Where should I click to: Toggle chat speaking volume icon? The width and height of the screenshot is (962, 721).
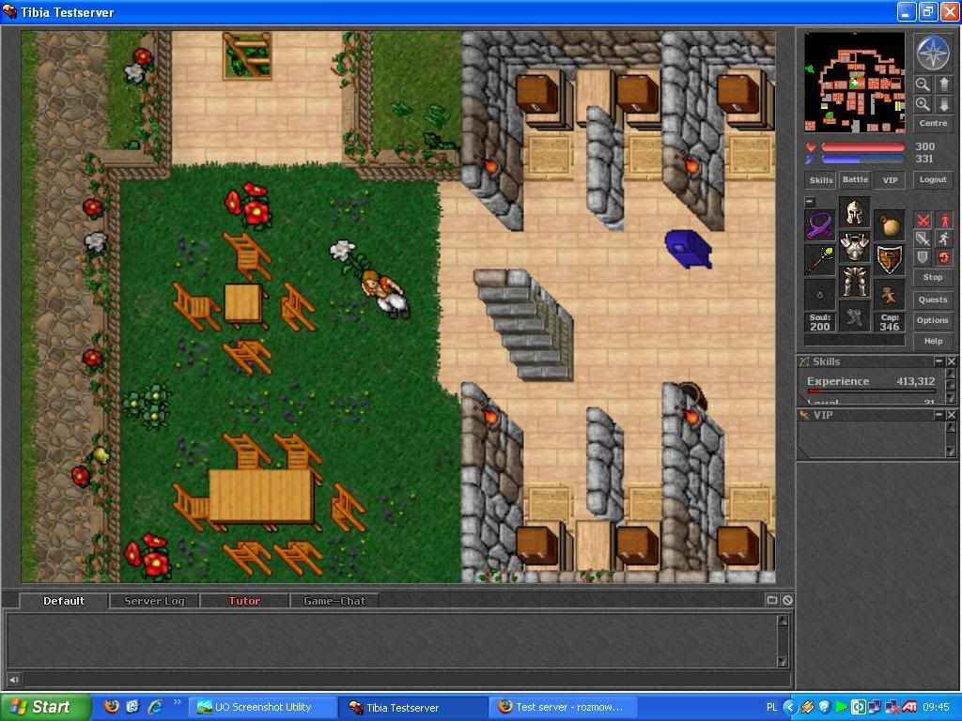coord(13,680)
